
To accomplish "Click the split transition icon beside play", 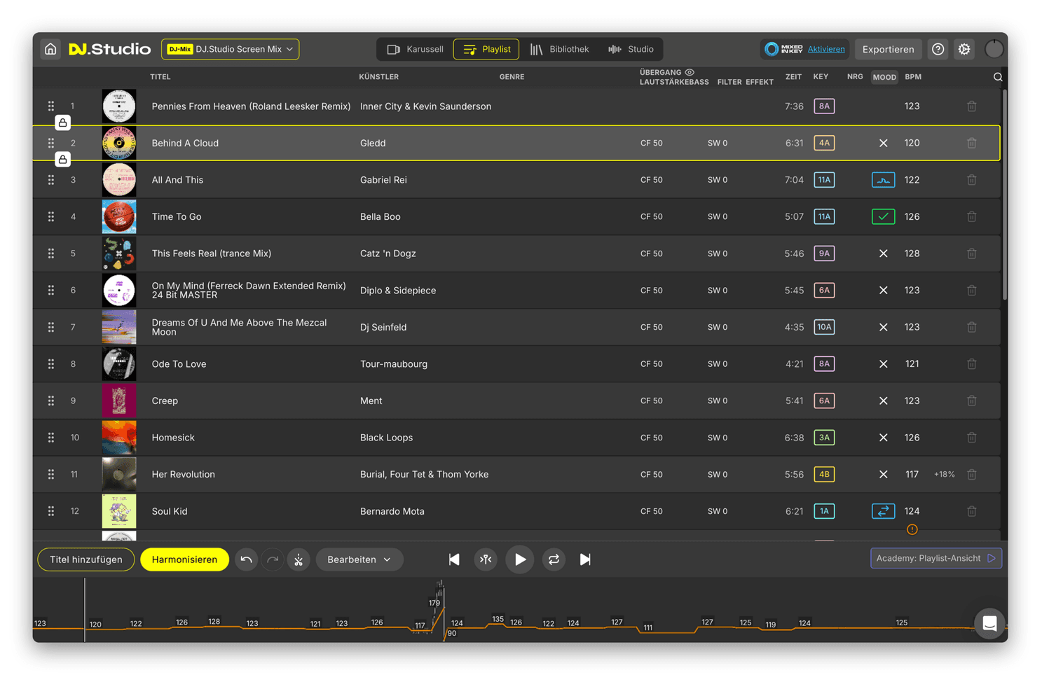I will pyautogui.click(x=486, y=559).
